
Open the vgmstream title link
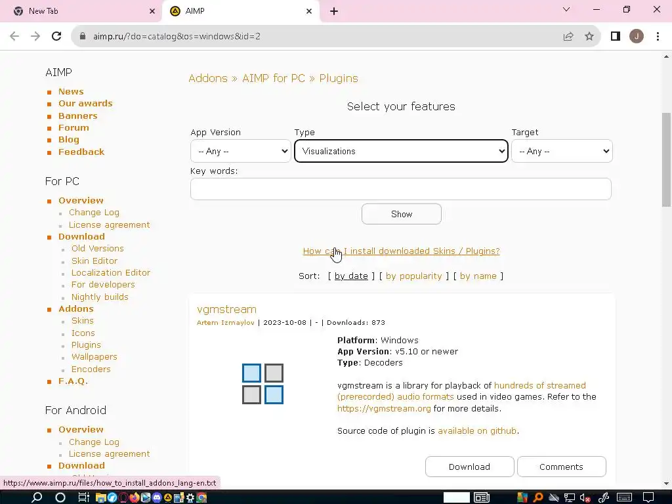pyautogui.click(x=226, y=309)
